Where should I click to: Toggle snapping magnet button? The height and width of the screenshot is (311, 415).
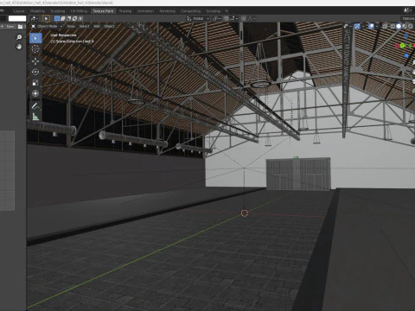226,18
